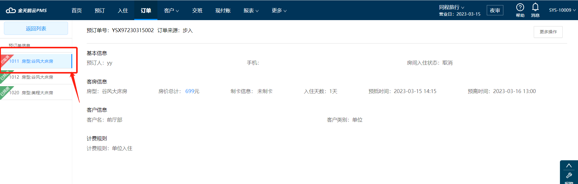Viewport: 578px width, 184px height.
Task: Select the 订单 tab
Action: pos(146,11)
